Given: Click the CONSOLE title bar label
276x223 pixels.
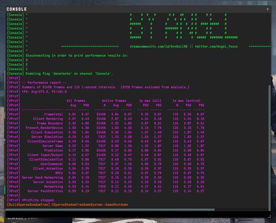Looking at the screenshot, I should coord(17,9).
